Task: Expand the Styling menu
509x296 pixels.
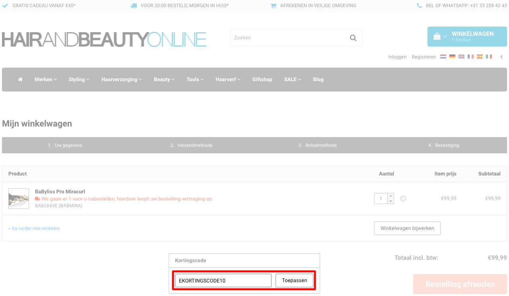Action: coord(79,80)
